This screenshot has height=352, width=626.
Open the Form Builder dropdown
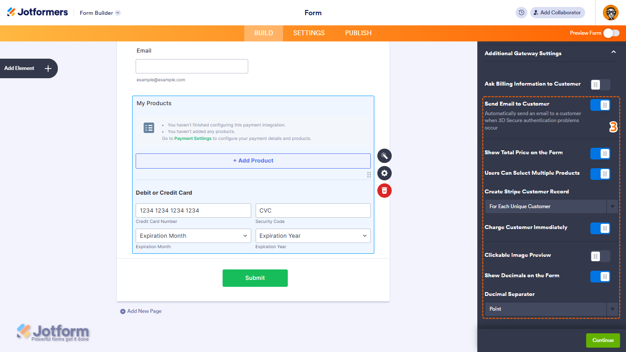(100, 13)
